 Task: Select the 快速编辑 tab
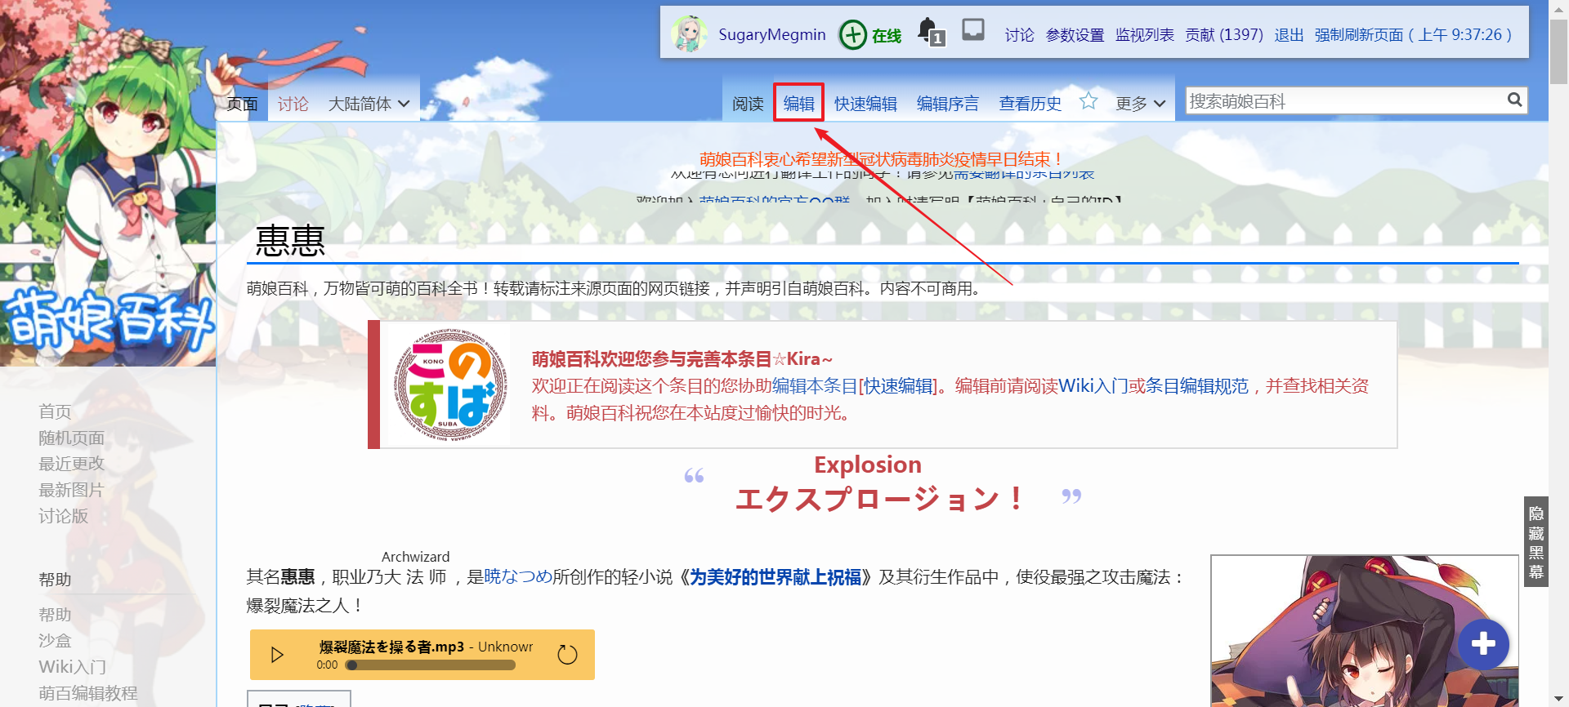tap(865, 104)
